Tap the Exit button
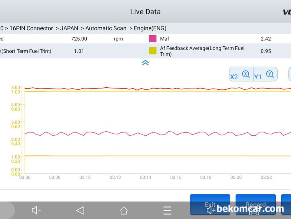This screenshot has width=291, height=219. (210, 204)
